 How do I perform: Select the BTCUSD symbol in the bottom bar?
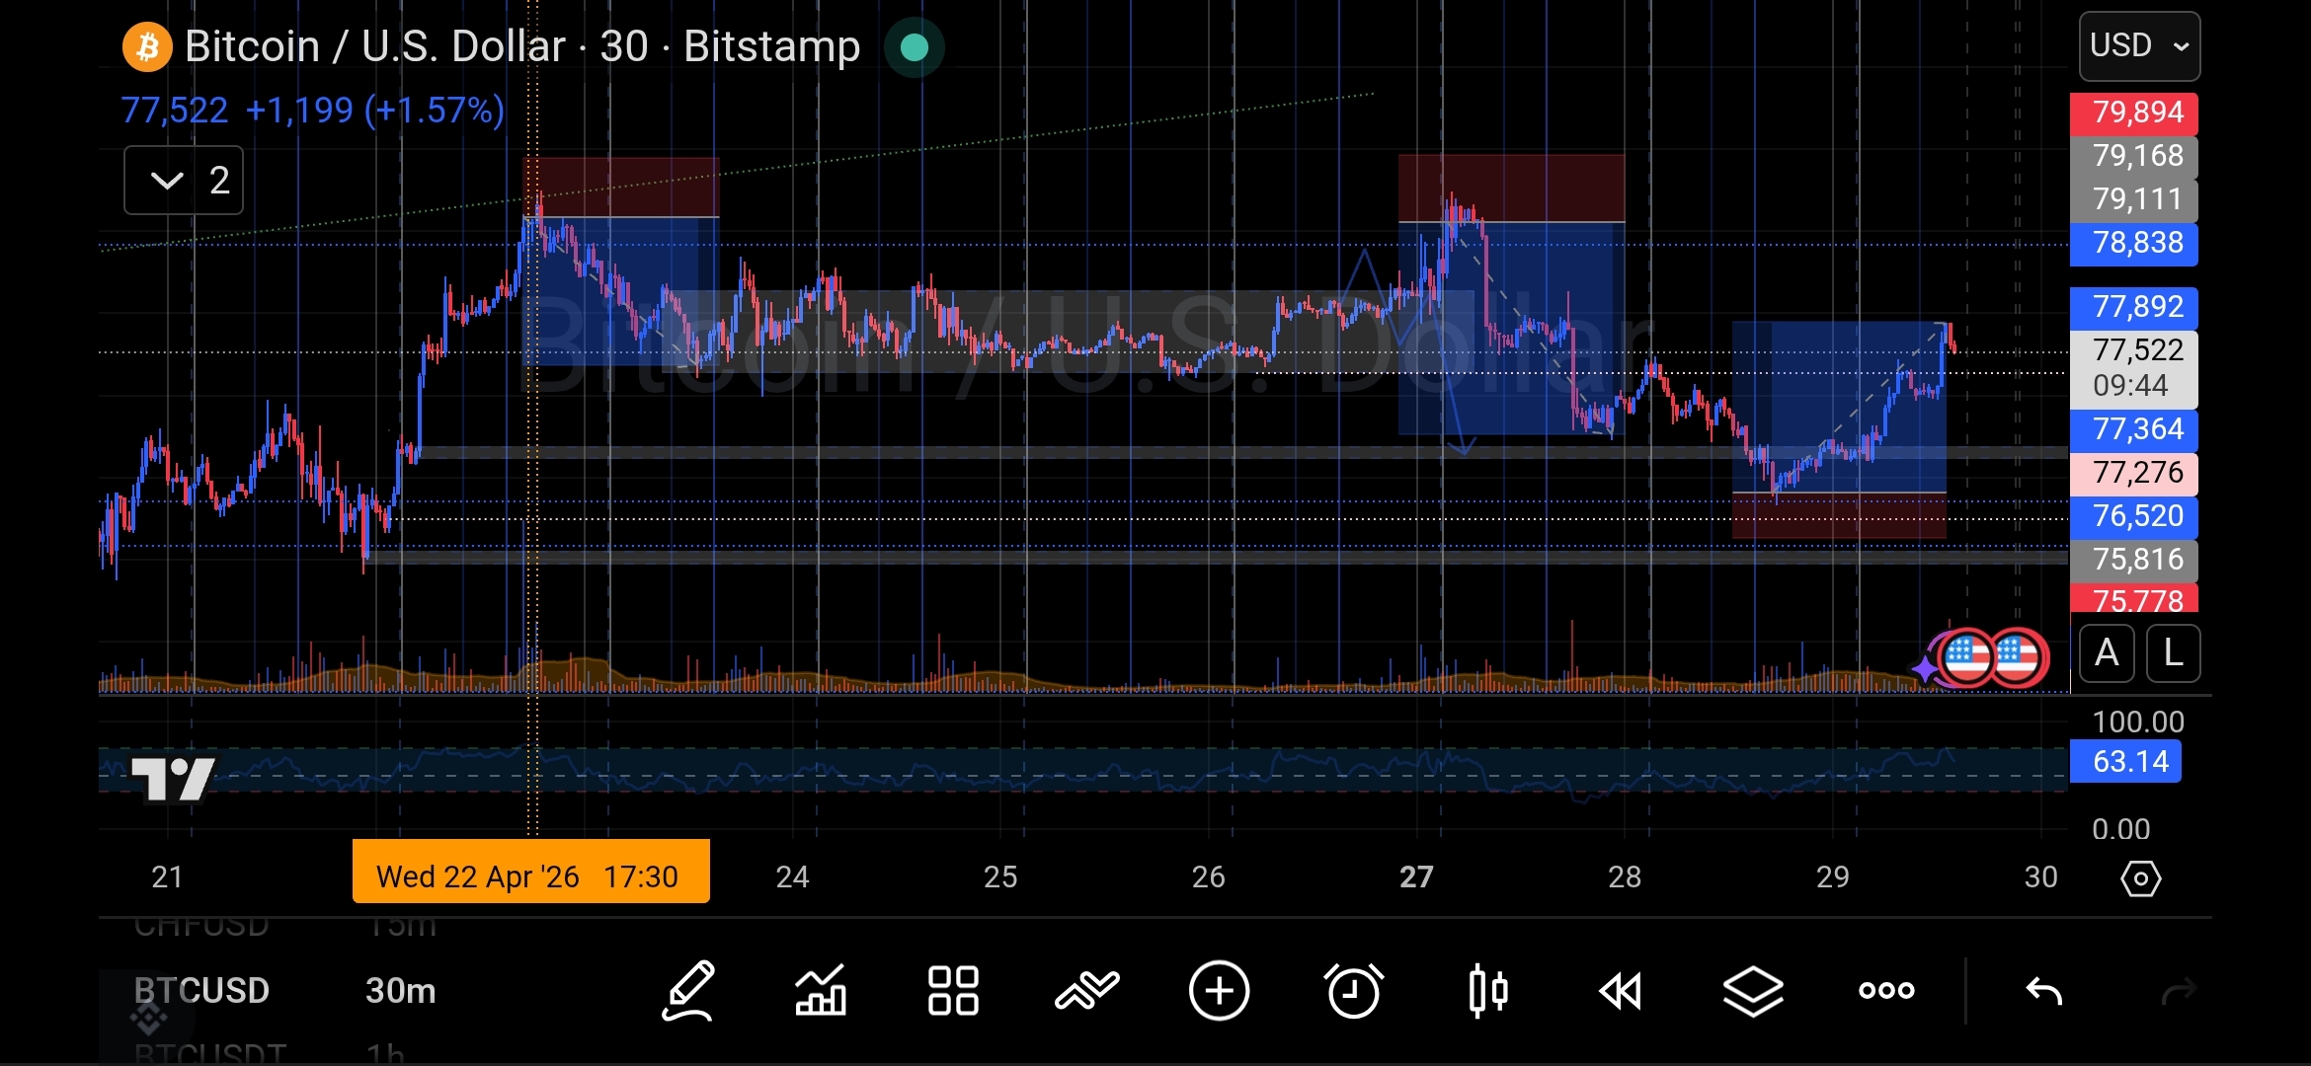[201, 990]
